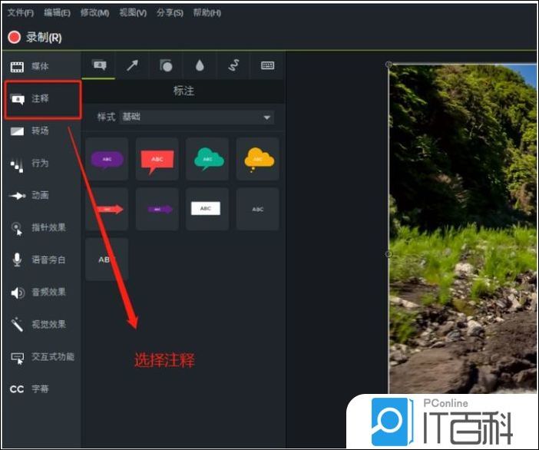Image resolution: width=539 pixels, height=450 pixels.
Task: Open the CC 字幕 captions panel
Action: pyautogui.click(x=42, y=389)
